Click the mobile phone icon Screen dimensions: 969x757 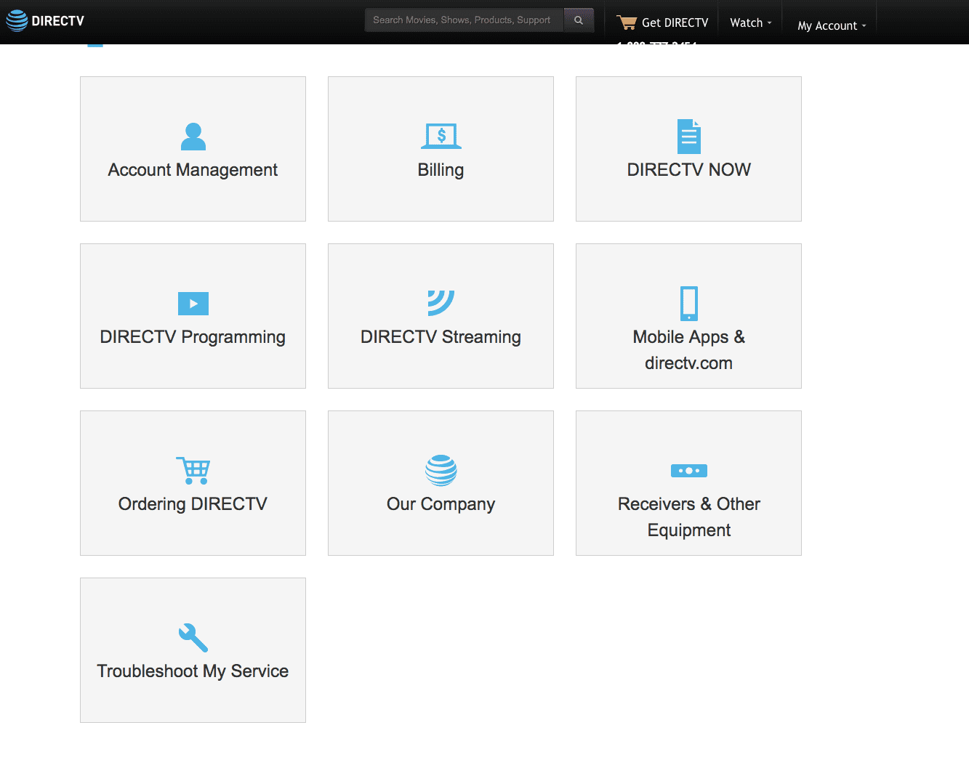tap(688, 304)
